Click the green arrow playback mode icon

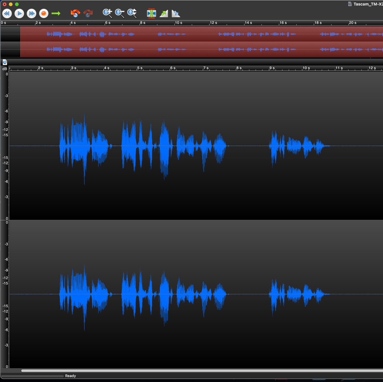(x=56, y=13)
